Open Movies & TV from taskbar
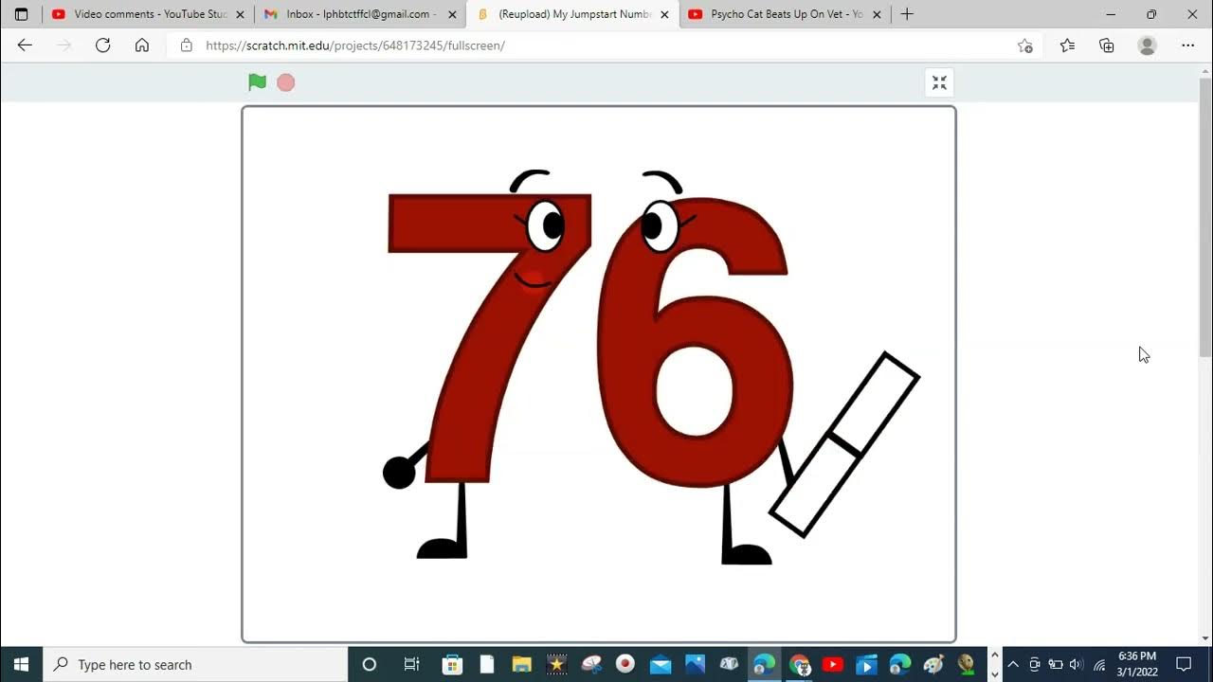 tap(866, 664)
